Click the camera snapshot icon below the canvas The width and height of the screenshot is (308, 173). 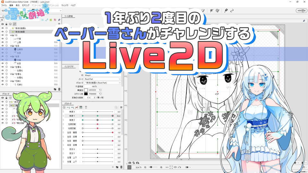point(130,163)
